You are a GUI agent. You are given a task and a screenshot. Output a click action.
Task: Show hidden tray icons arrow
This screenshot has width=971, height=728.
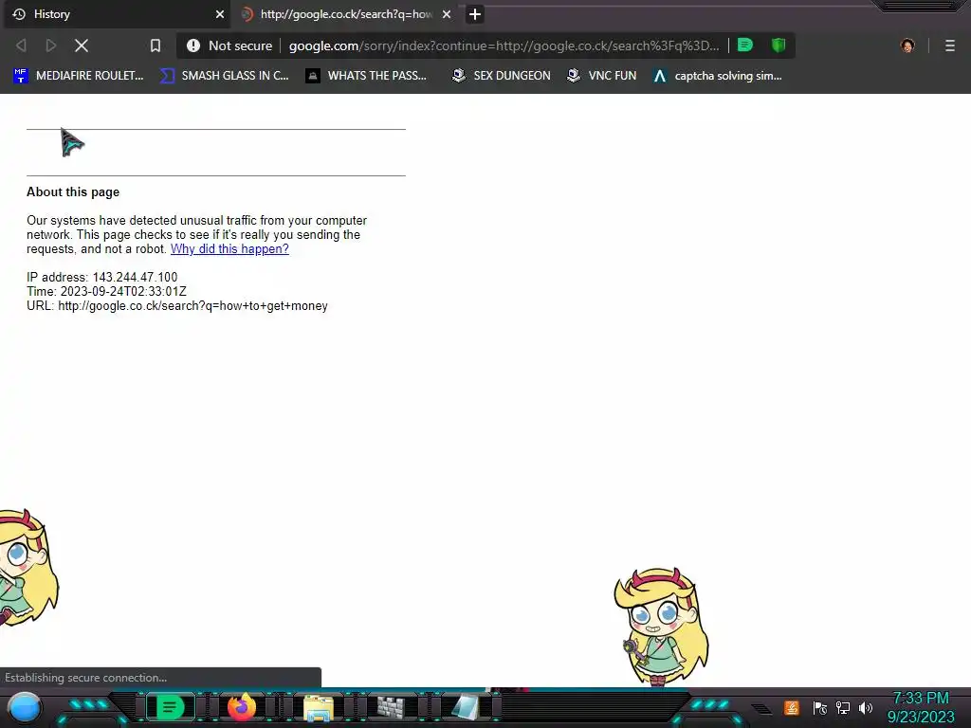[x=762, y=709]
